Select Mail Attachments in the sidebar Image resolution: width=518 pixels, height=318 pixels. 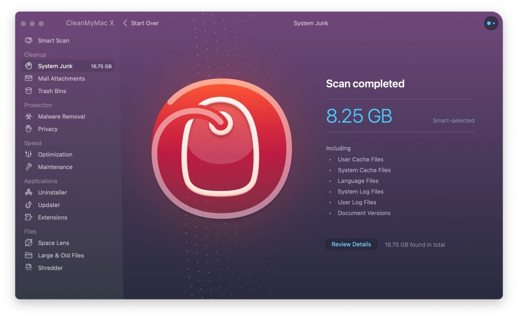[x=61, y=78]
